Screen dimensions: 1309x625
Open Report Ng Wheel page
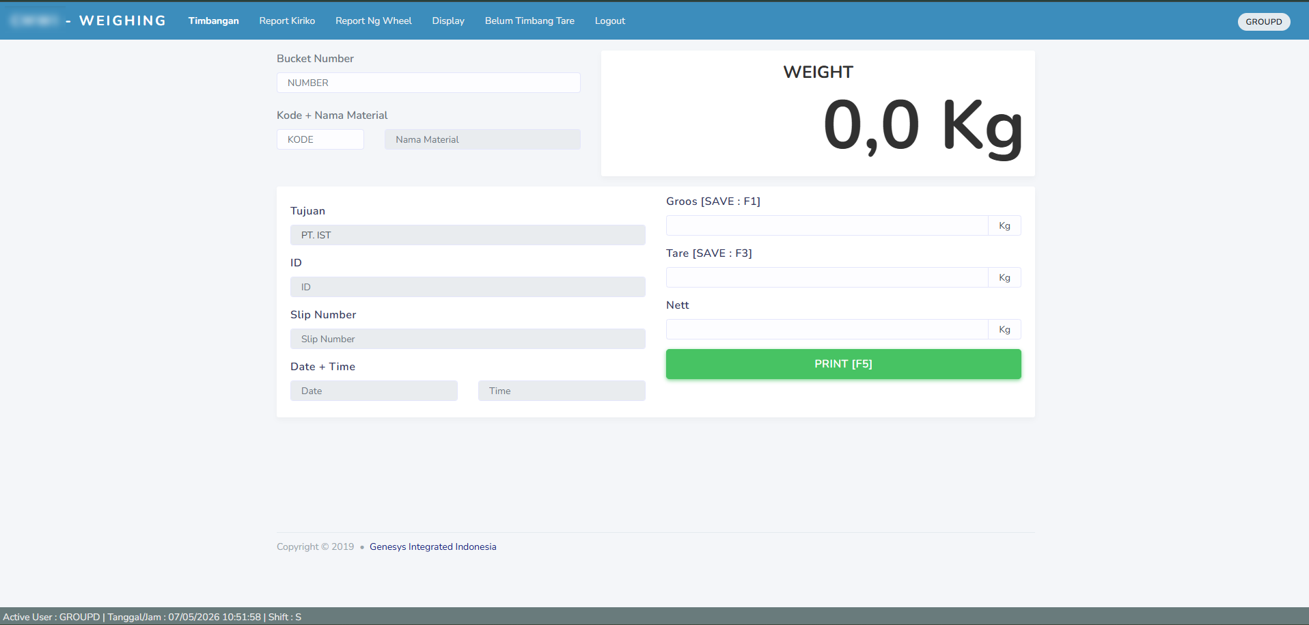click(x=374, y=20)
